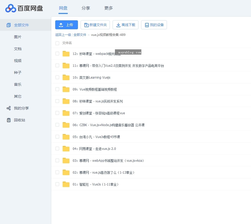
Task: Open folder icon for 05: 台湾小凡
Action: [66, 137]
